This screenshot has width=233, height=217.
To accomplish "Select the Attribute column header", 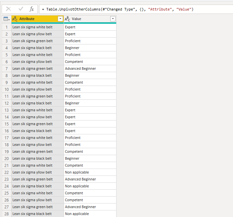I will [x=37, y=19].
